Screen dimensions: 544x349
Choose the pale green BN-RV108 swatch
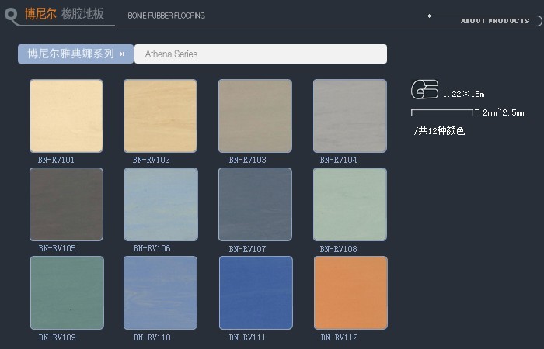tap(350, 205)
